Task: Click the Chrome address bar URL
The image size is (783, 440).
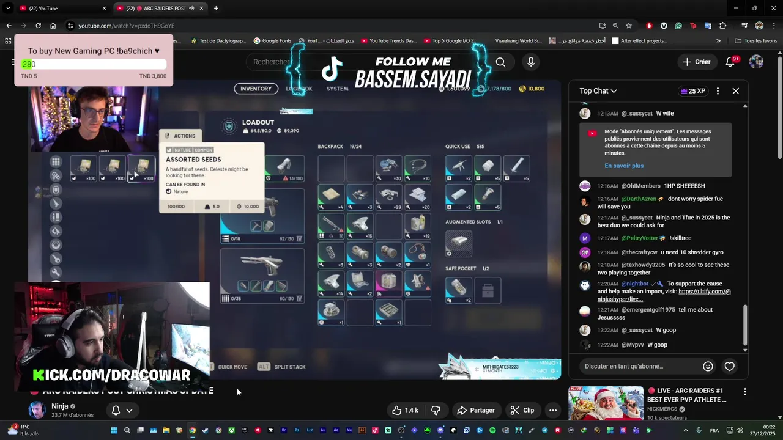Action: point(126,26)
